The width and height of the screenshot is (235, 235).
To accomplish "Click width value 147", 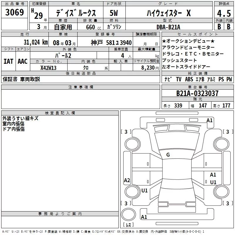I will coord(203,105).
